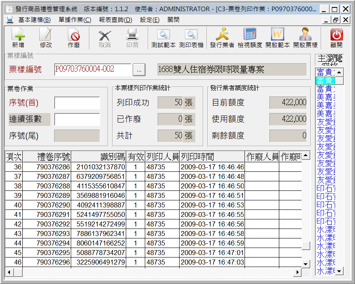Click the browse list scrollbar thumb
The width and height of the screenshot is (355, 284).
tap(339, 80)
